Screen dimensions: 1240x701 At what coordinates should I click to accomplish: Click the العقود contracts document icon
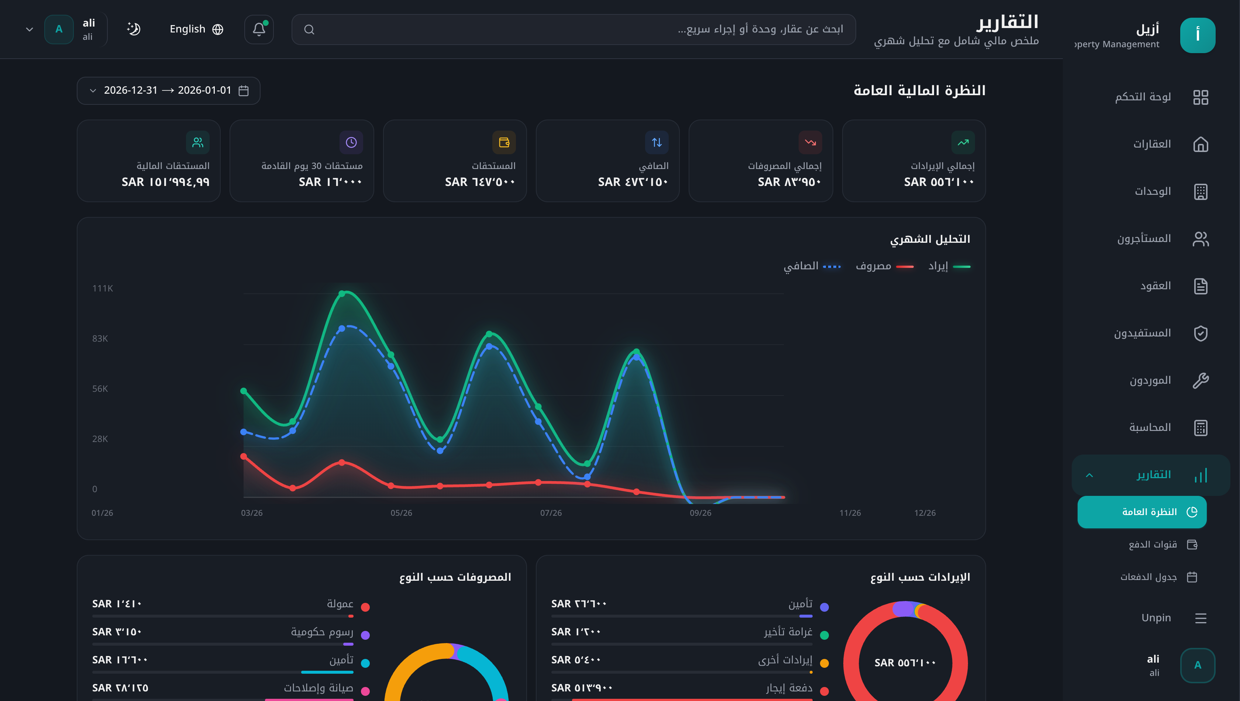[1201, 286]
